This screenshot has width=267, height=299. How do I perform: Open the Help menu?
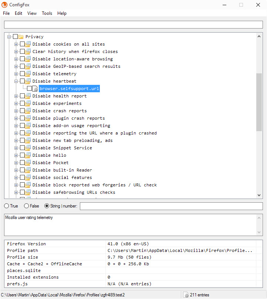pyautogui.click(x=62, y=13)
